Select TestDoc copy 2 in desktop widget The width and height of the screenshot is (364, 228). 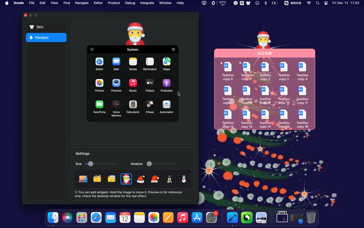click(x=265, y=71)
